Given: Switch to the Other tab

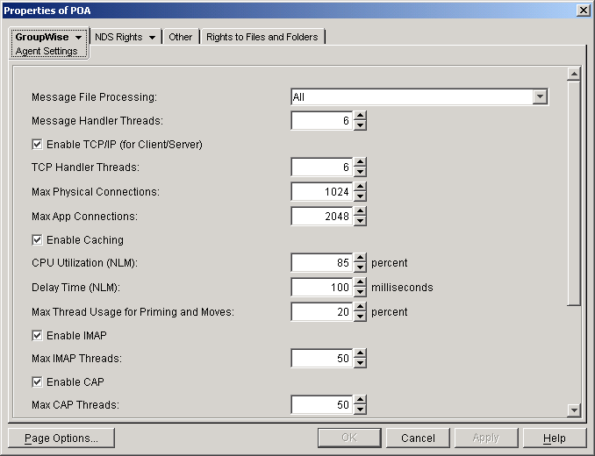Looking at the screenshot, I should coord(180,37).
